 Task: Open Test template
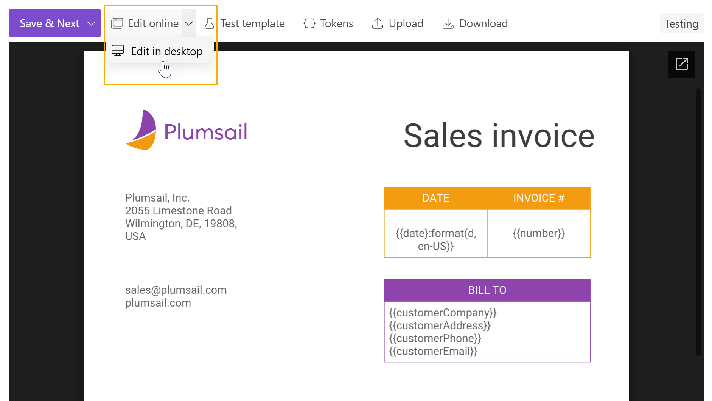(244, 23)
